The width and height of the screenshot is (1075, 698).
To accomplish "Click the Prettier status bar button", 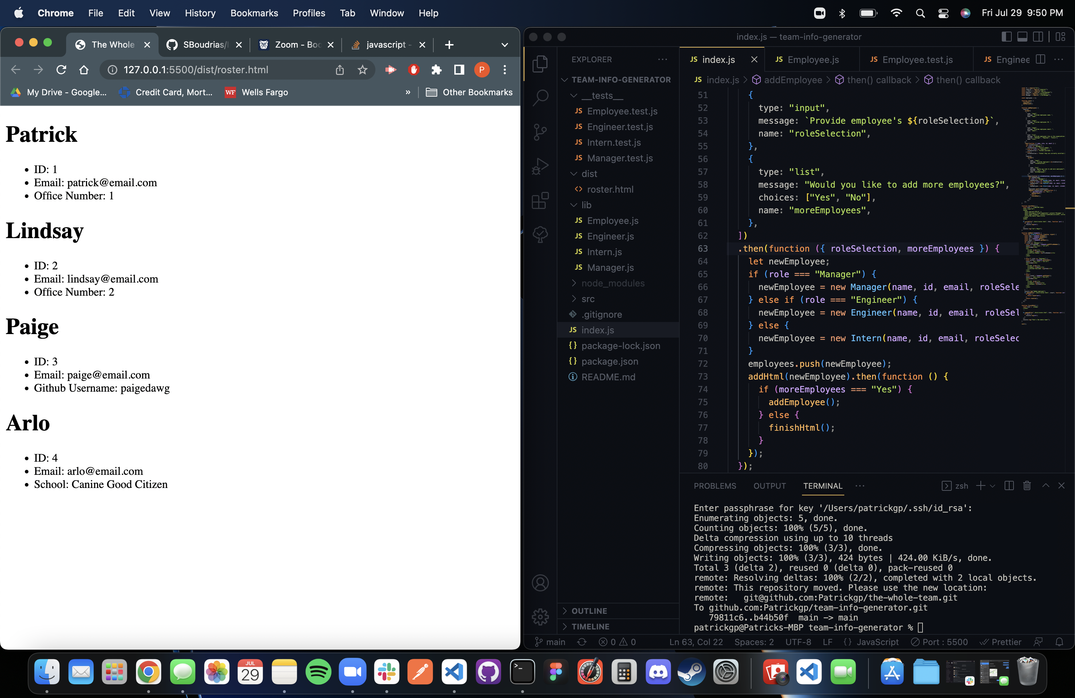I will pyautogui.click(x=1000, y=642).
